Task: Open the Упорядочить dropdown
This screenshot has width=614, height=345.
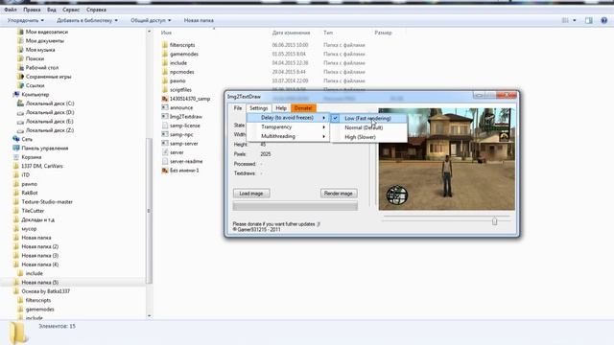Action: [x=26, y=20]
